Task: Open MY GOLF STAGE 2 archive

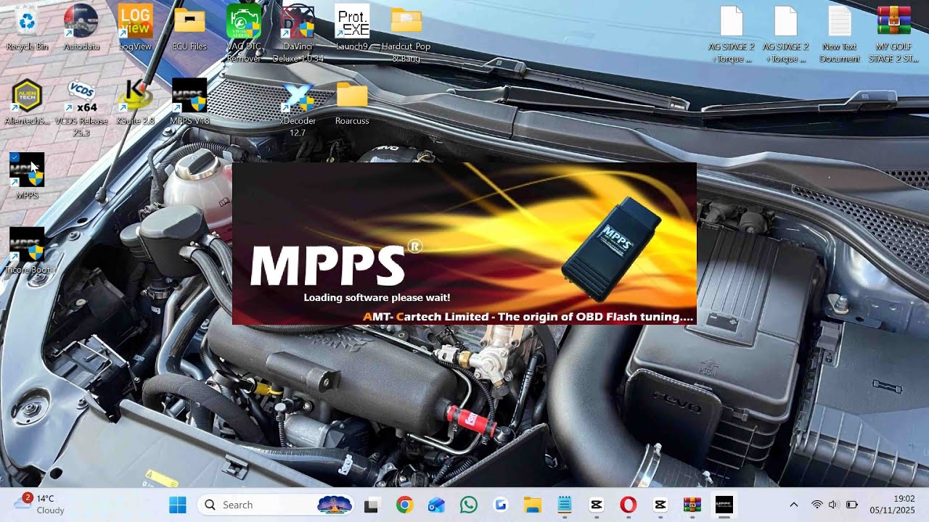Action: pyautogui.click(x=893, y=33)
